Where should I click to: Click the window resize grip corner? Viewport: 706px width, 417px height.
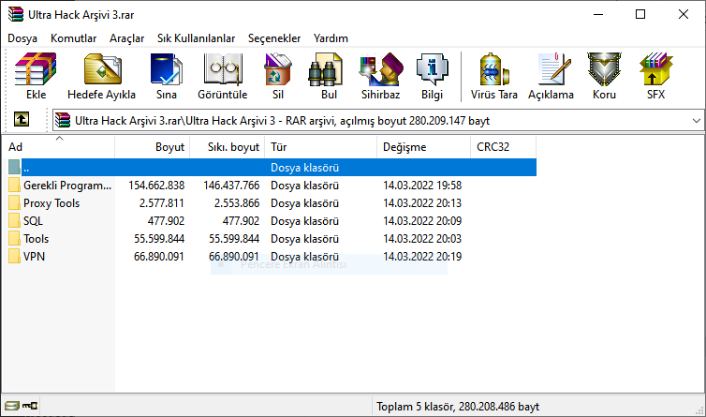699,410
